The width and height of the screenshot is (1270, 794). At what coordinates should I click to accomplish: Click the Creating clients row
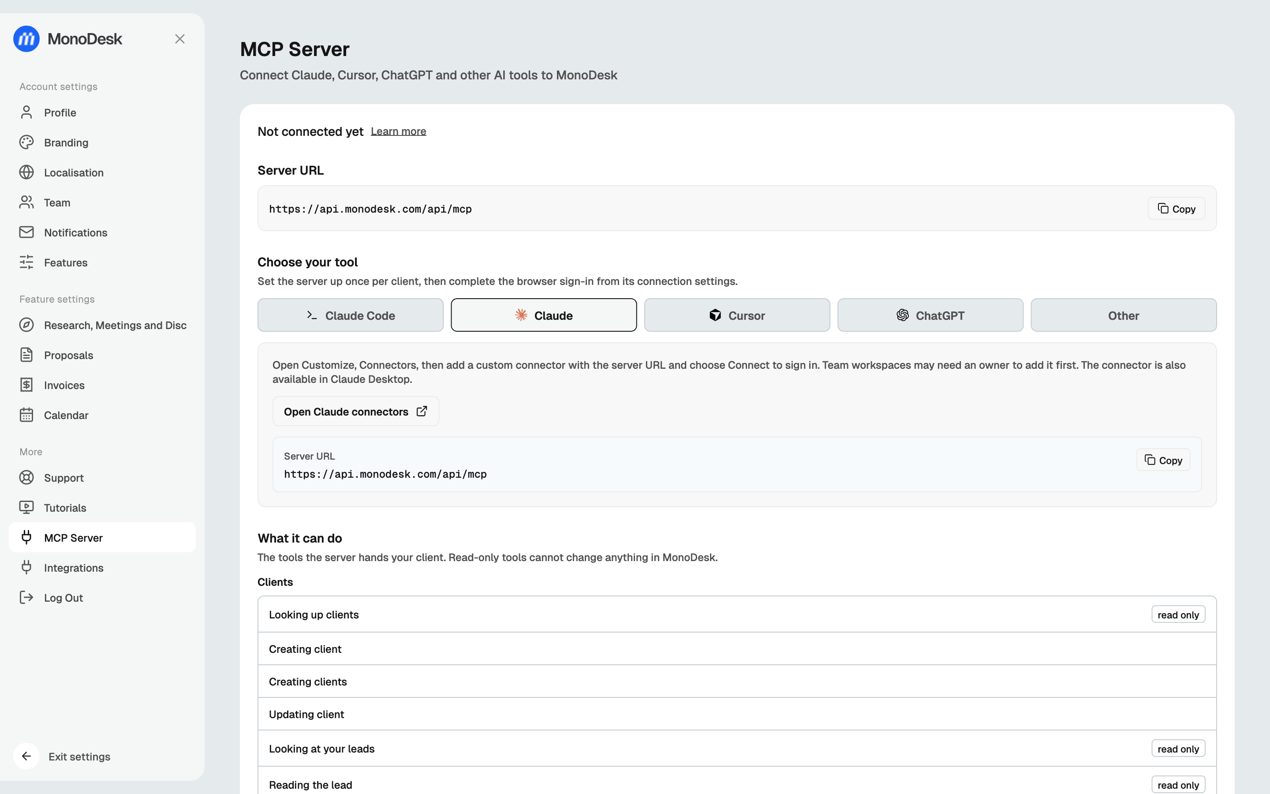(737, 681)
